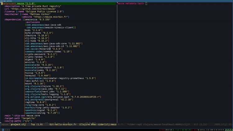Click the REPL[clj] mode indicator
The width and height of the screenshot is (233, 131).
pyautogui.click(x=221, y=124)
